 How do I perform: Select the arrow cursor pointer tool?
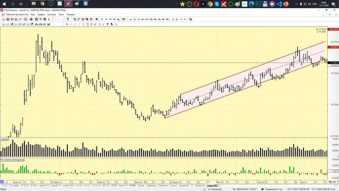pos(67,24)
